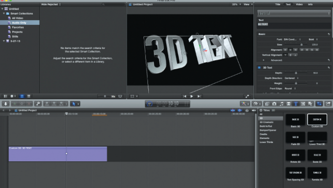Toggle snapping in timeline

254,110
